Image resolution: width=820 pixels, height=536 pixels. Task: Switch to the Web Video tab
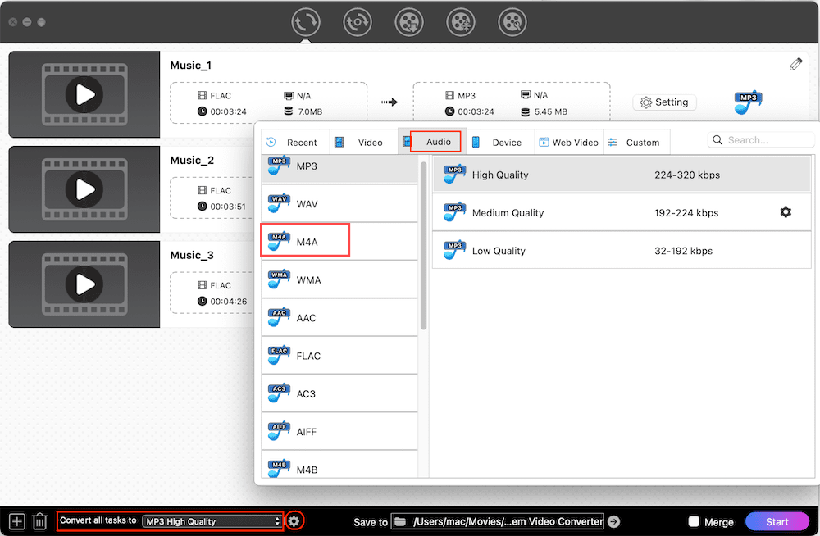coord(569,143)
